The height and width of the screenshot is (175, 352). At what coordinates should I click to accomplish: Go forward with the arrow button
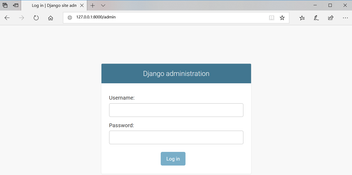pyautogui.click(x=22, y=18)
